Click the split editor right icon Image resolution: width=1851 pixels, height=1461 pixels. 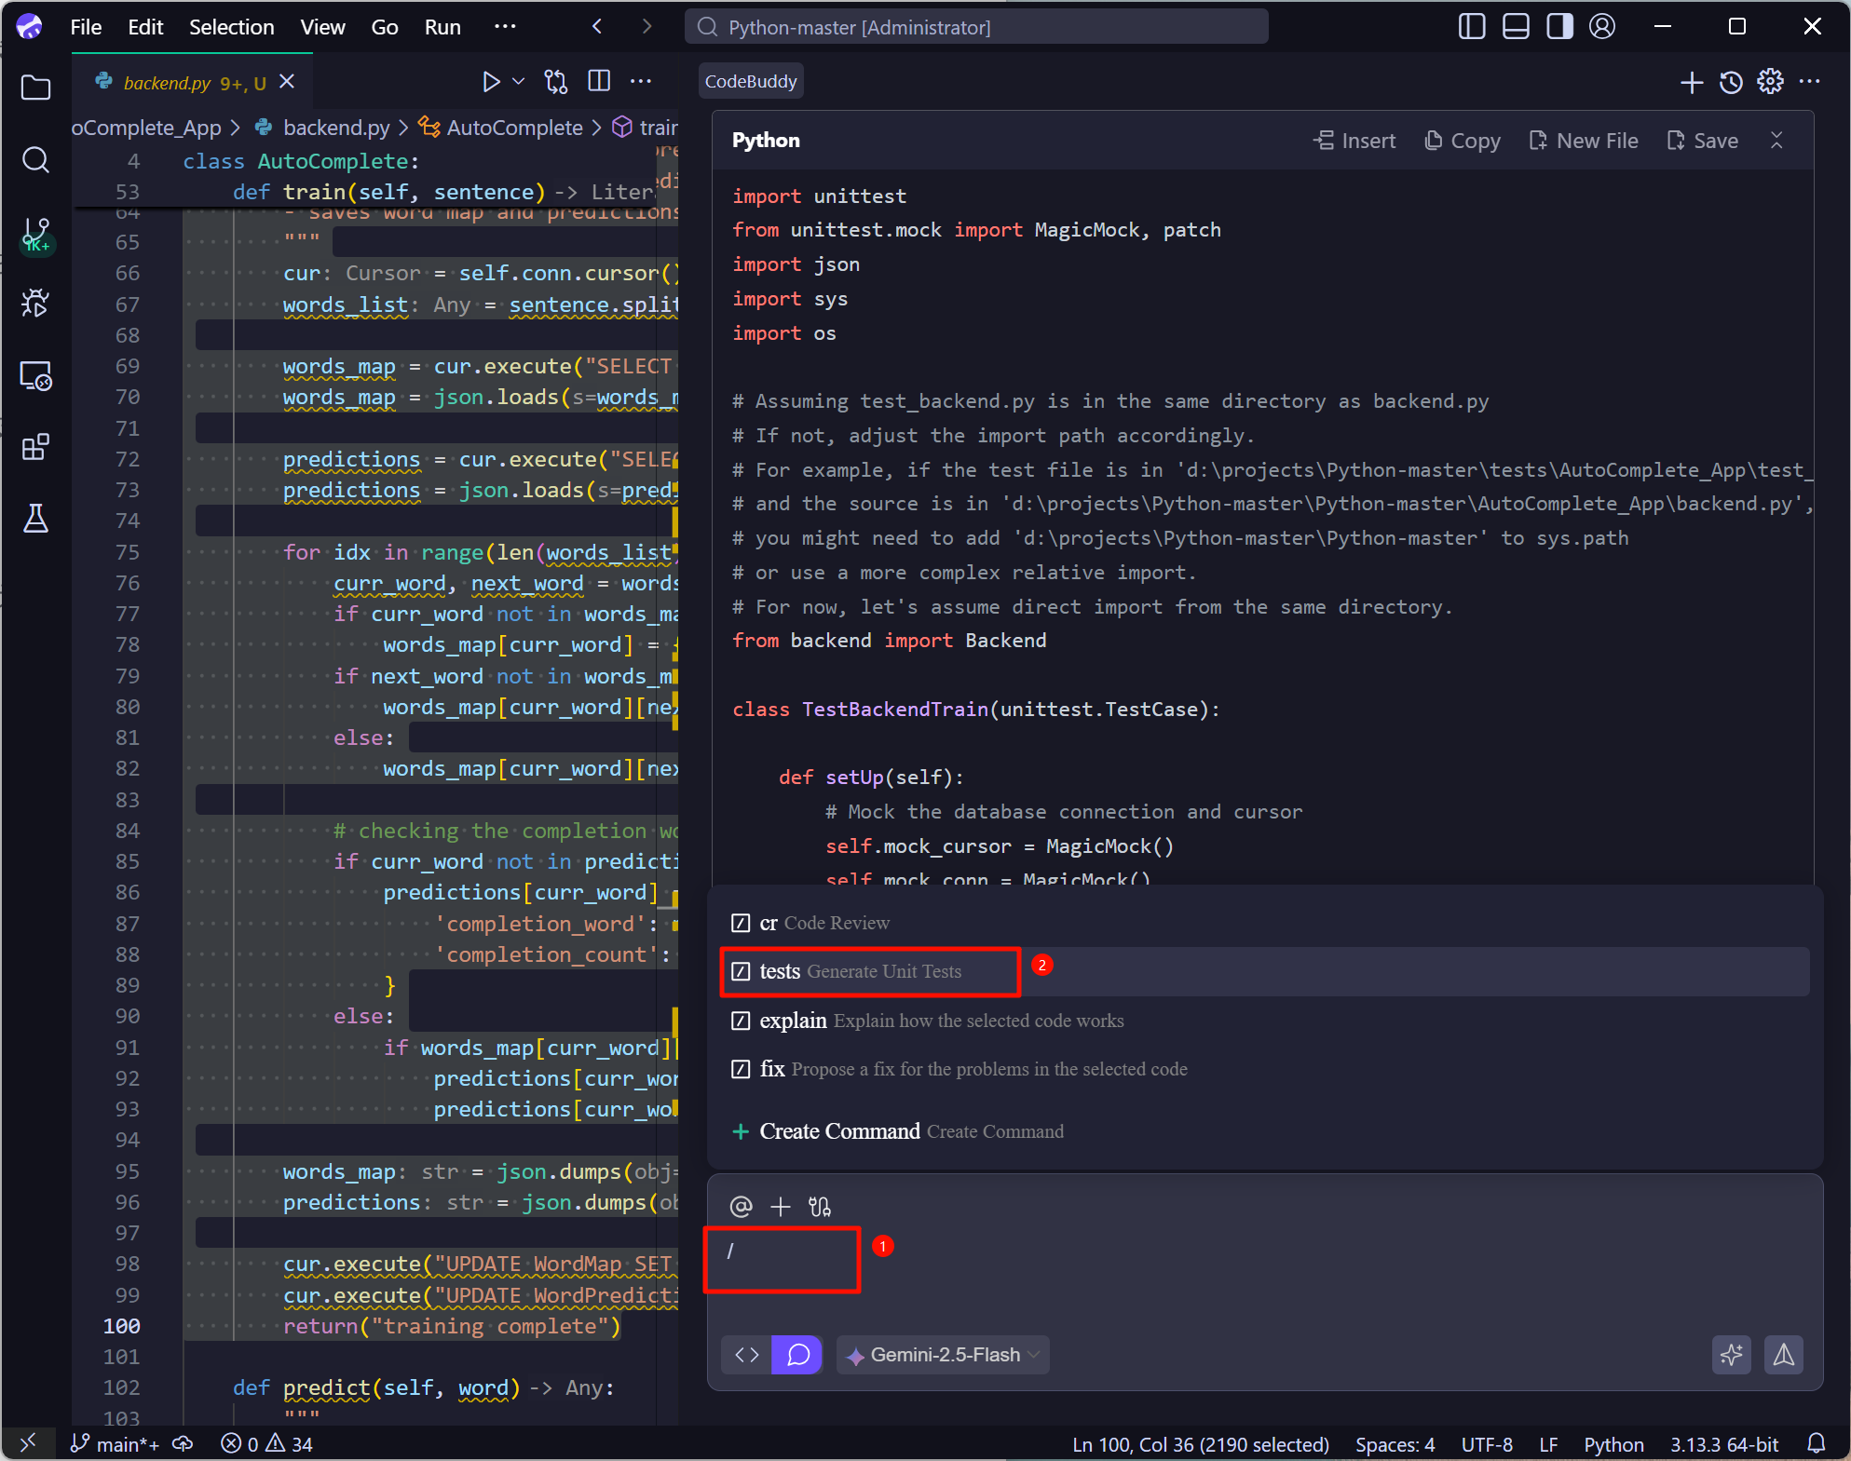[x=599, y=82]
